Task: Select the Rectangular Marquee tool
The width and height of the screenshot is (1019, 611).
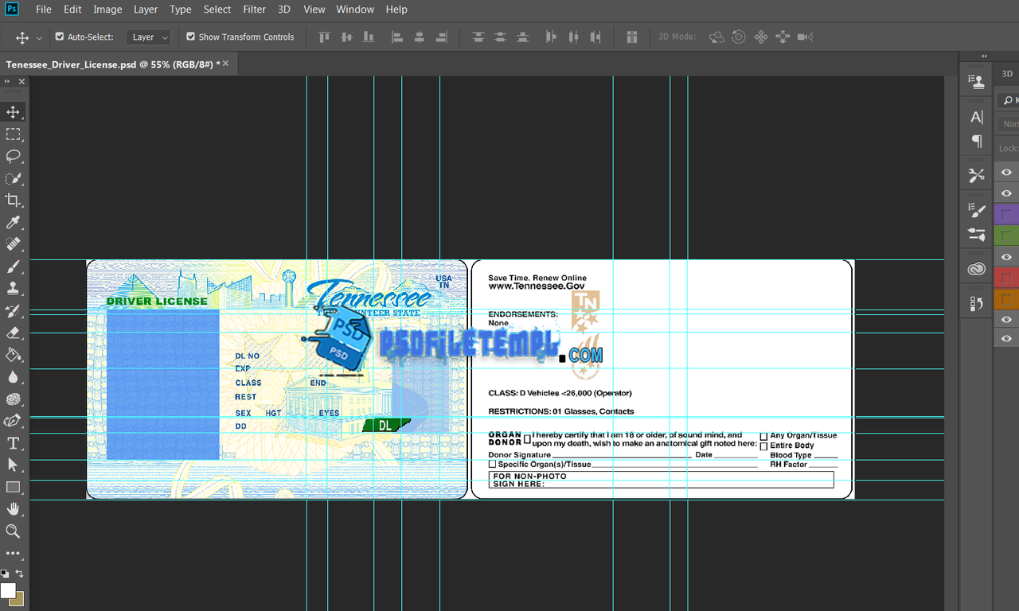Action: pos(14,134)
